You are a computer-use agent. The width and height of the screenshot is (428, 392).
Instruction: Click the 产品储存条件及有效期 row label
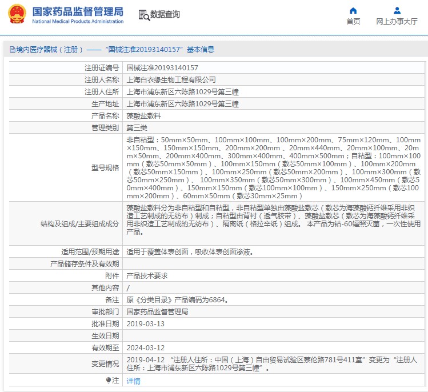pyautogui.click(x=85, y=263)
